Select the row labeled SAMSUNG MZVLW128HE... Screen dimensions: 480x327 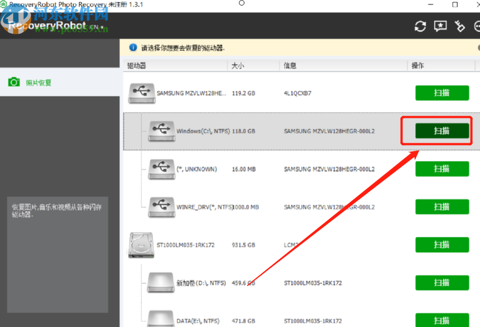click(x=191, y=93)
